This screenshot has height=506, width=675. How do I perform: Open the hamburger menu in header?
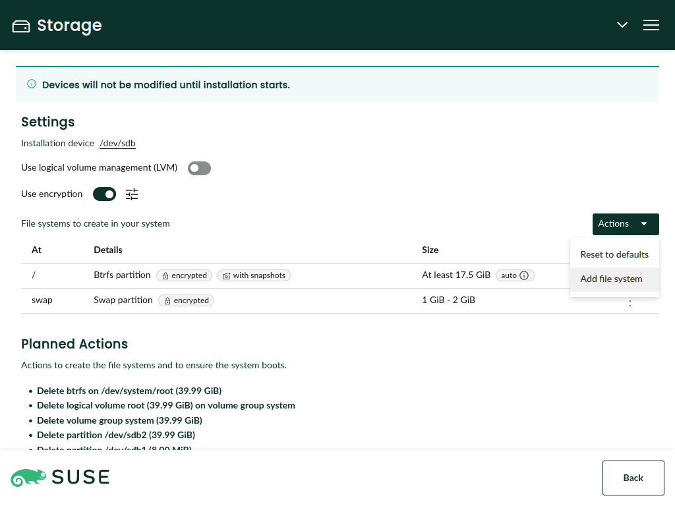click(x=651, y=25)
